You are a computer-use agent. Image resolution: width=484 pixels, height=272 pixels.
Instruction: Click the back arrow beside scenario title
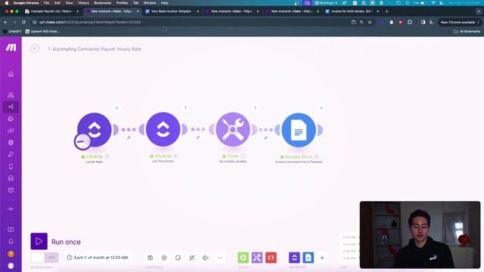click(x=35, y=48)
